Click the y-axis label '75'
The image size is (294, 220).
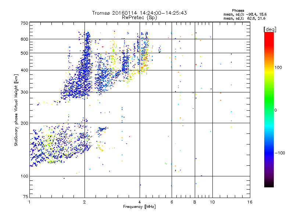26,197
